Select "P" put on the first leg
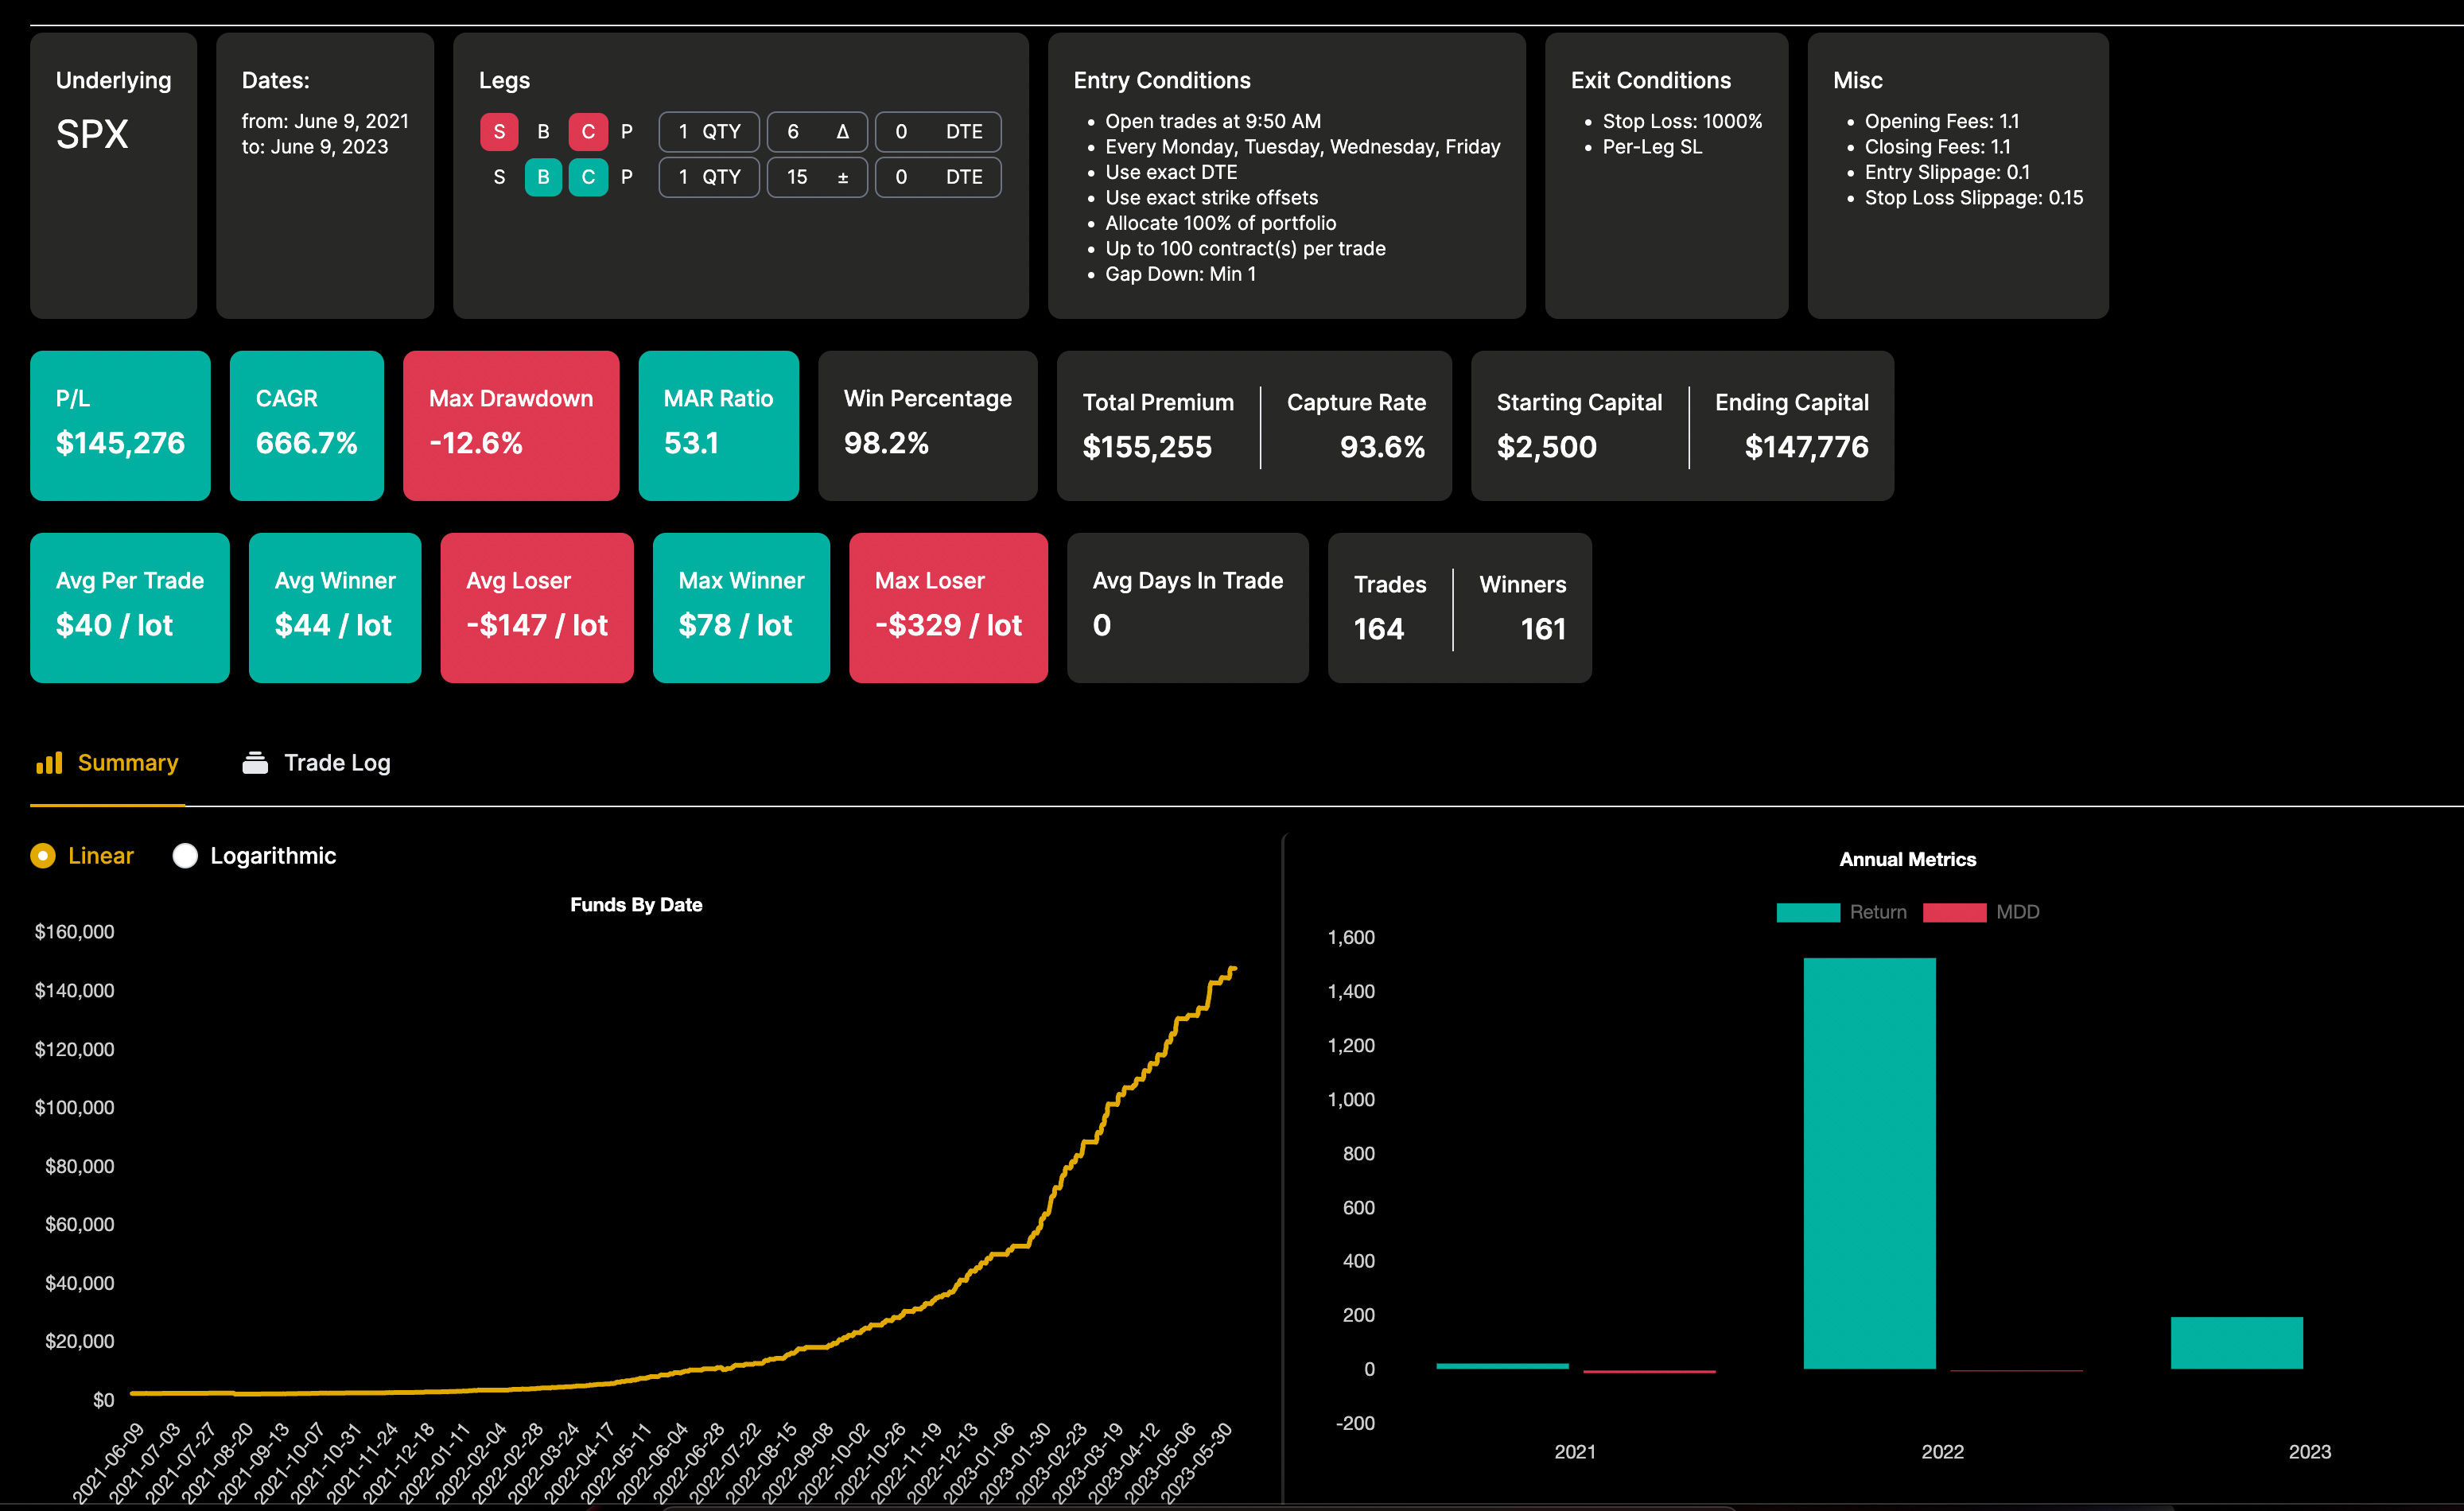Screen dimensions: 2464x1511 click(x=626, y=131)
